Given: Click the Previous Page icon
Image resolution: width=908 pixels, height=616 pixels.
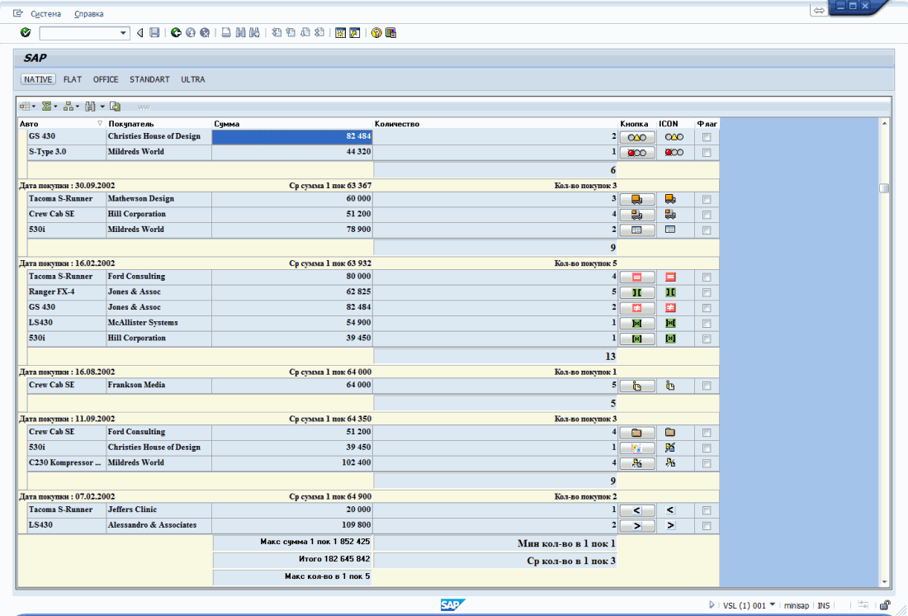Looking at the screenshot, I should 291,32.
